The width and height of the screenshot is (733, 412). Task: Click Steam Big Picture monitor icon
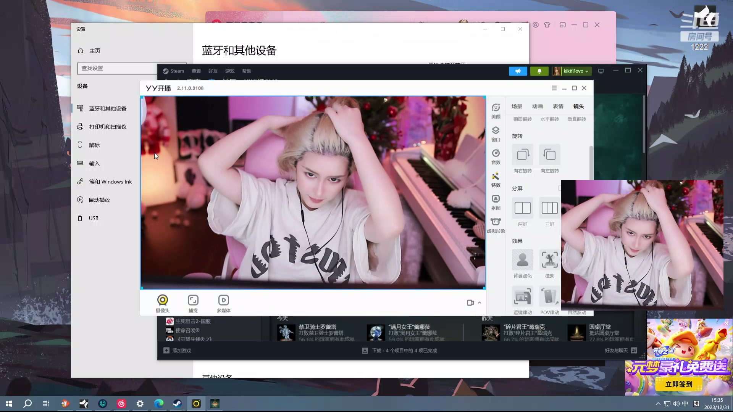[x=601, y=71]
